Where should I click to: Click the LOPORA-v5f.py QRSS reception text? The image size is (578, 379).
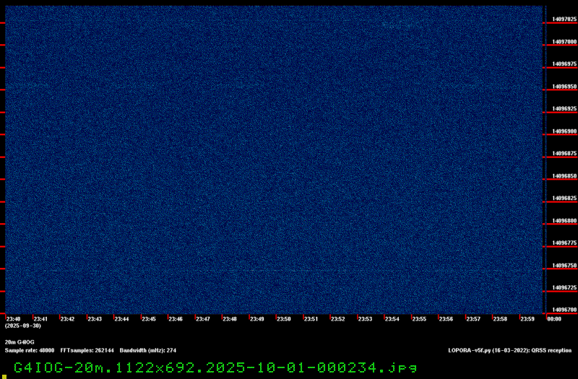pyautogui.click(x=510, y=350)
